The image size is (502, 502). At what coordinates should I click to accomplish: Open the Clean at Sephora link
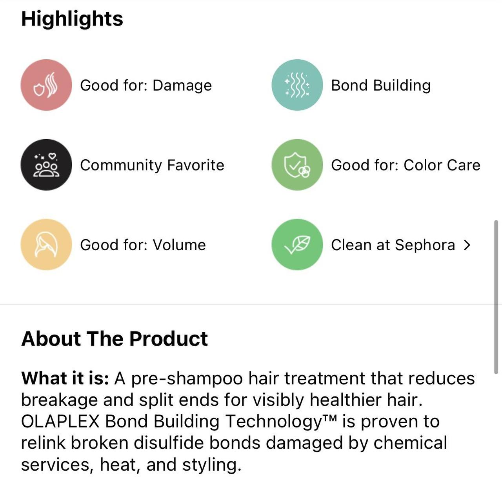(x=392, y=245)
